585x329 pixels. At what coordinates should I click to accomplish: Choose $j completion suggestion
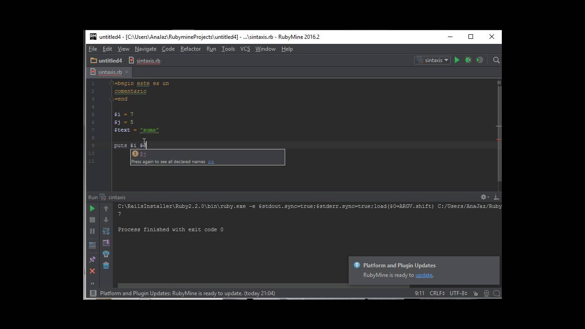[x=207, y=154]
